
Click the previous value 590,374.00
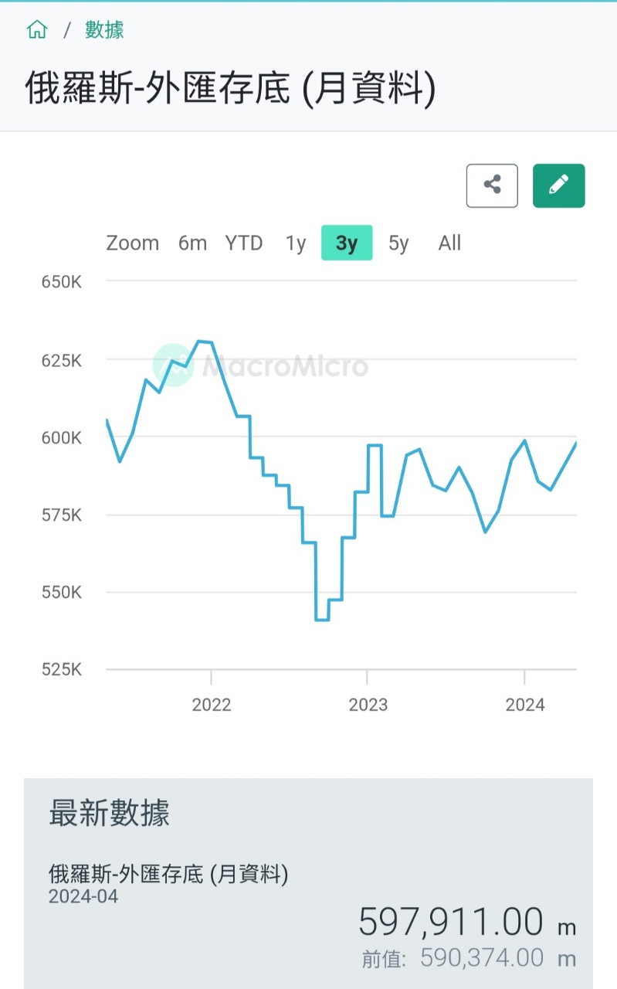[x=482, y=958]
